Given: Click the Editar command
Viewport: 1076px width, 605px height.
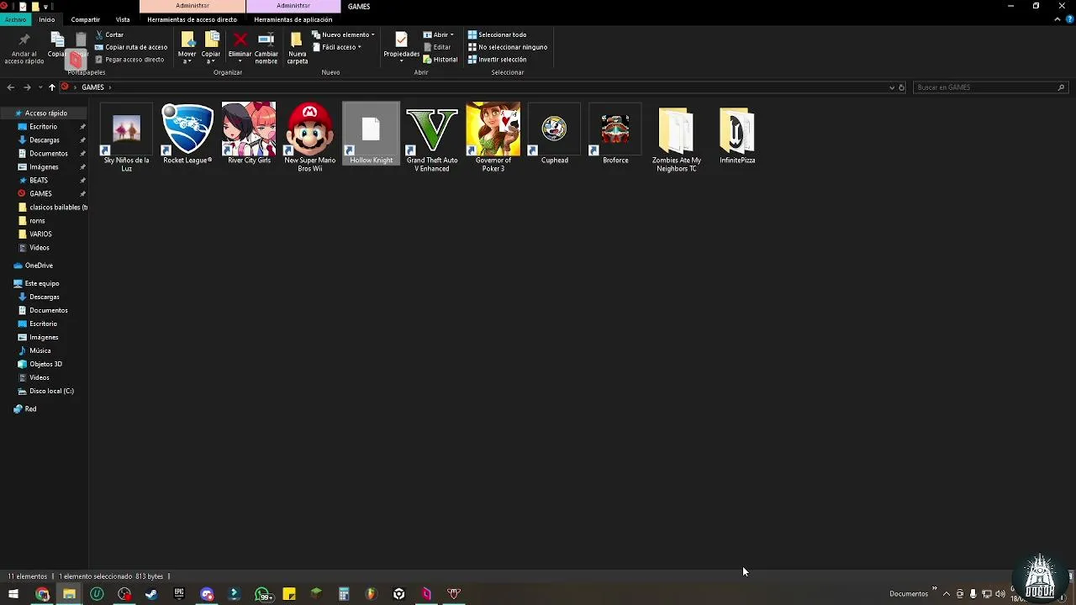Looking at the screenshot, I should tap(437, 47).
